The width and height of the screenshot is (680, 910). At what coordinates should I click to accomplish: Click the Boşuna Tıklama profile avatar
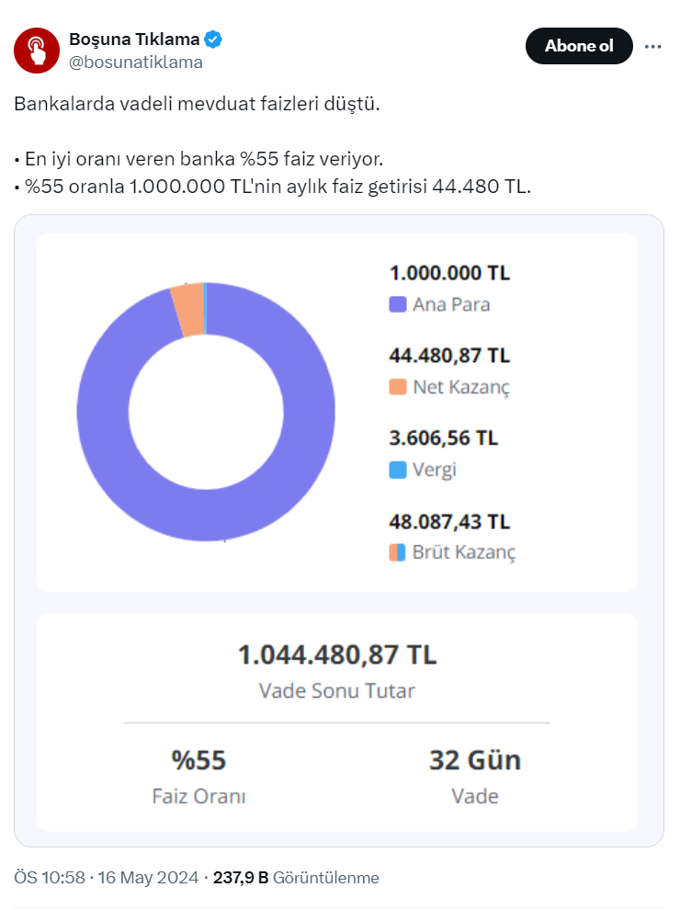tap(37, 51)
